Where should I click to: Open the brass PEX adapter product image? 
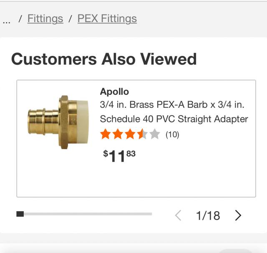[58, 121]
